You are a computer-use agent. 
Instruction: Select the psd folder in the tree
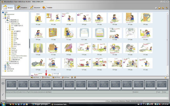[x=14, y=41]
